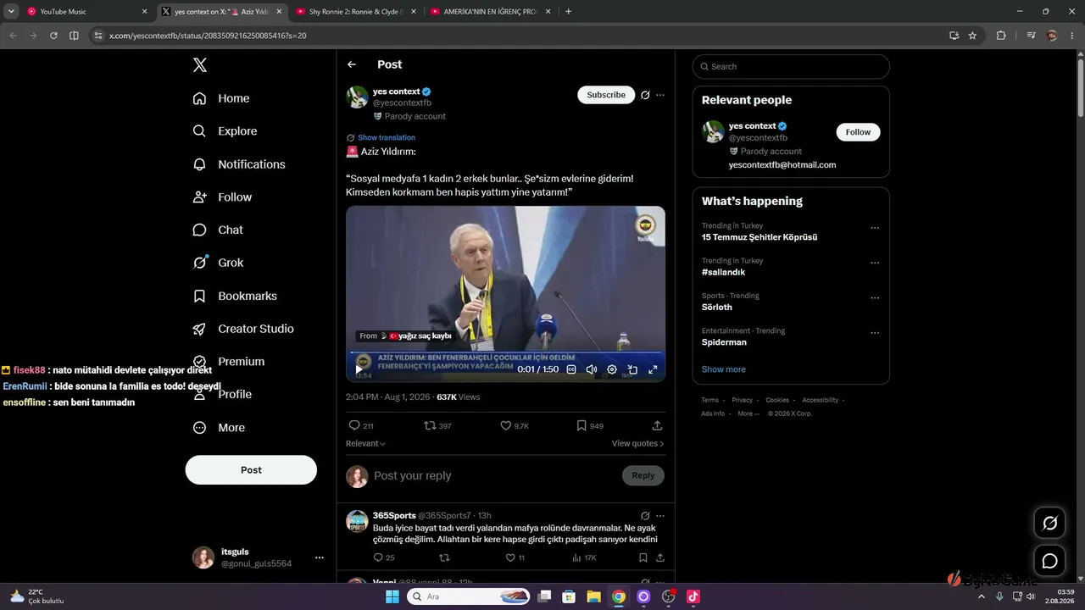Viewport: 1085px width, 610px height.
Task: Share the 365Sports reply
Action: point(660,557)
